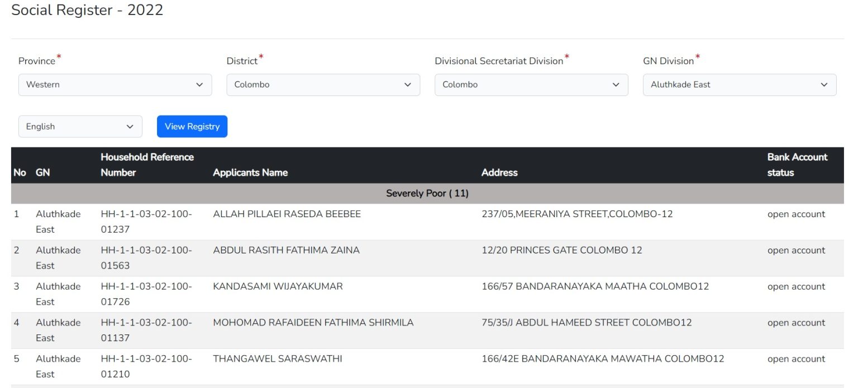Click open account for KANDASAMI WIJAYAKUMAR
858x388 pixels.
coord(796,286)
